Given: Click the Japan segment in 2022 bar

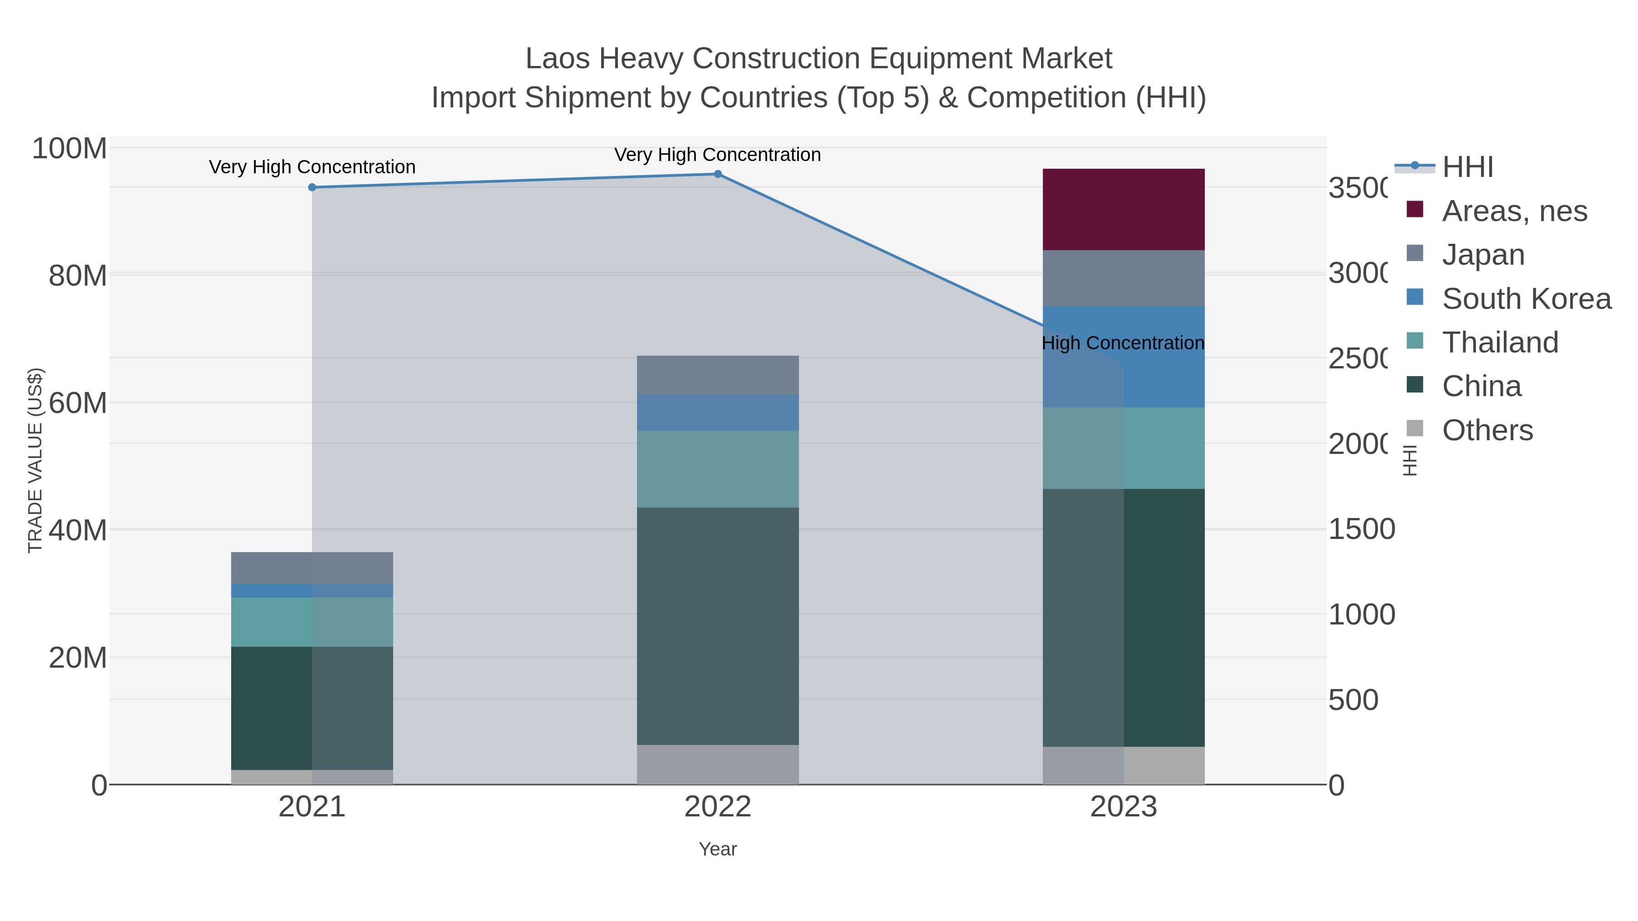Looking at the screenshot, I should (718, 376).
